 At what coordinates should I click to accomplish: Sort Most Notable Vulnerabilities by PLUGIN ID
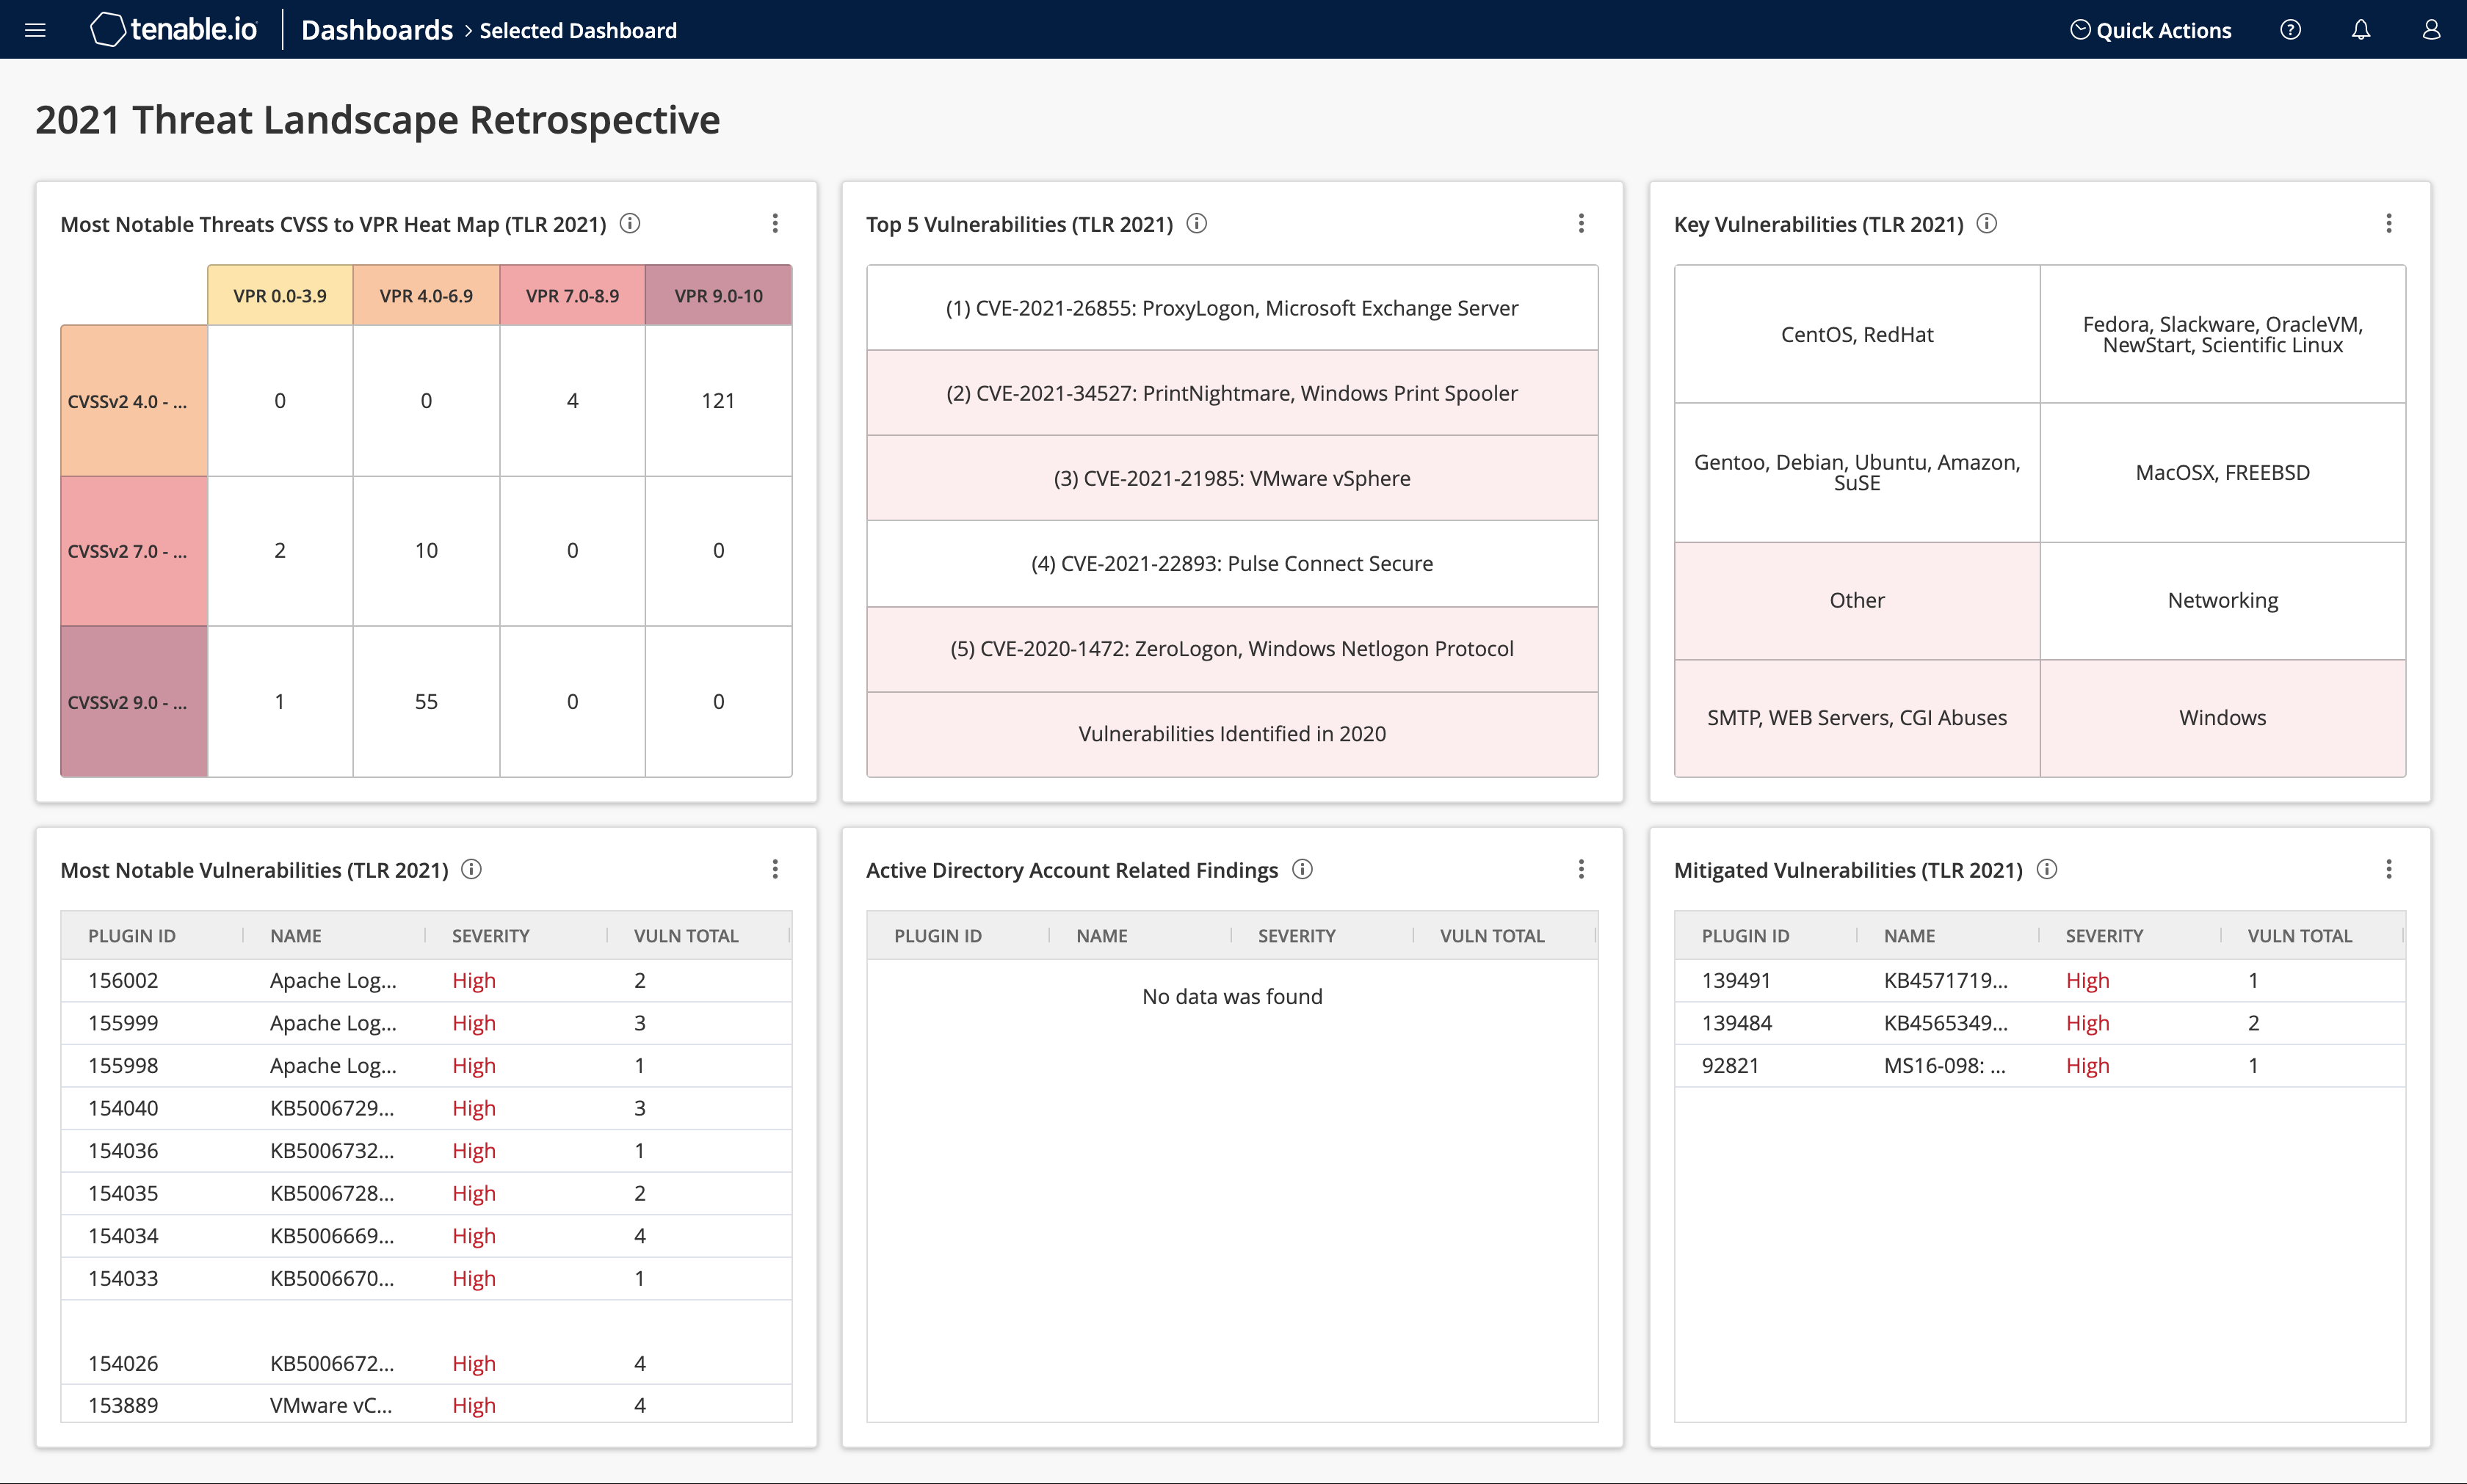point(132,936)
